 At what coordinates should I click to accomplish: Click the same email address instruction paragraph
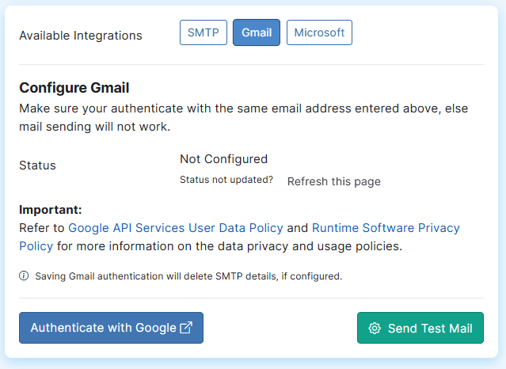pyautogui.click(x=244, y=117)
